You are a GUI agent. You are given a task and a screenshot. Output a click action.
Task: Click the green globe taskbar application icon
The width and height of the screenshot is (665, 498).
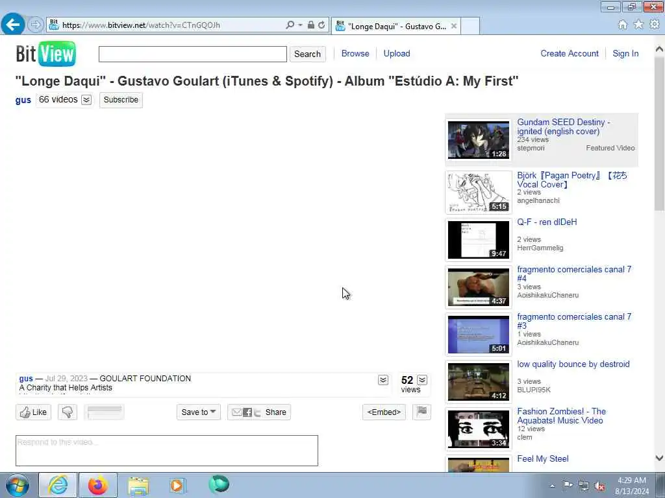click(x=219, y=484)
